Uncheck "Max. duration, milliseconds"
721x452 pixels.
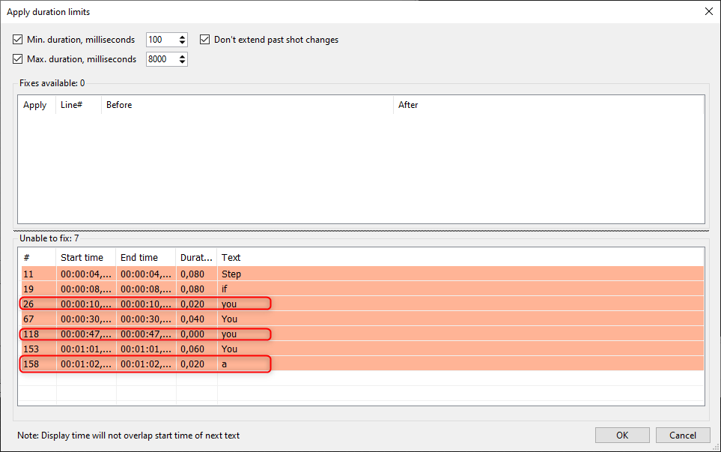(17, 58)
